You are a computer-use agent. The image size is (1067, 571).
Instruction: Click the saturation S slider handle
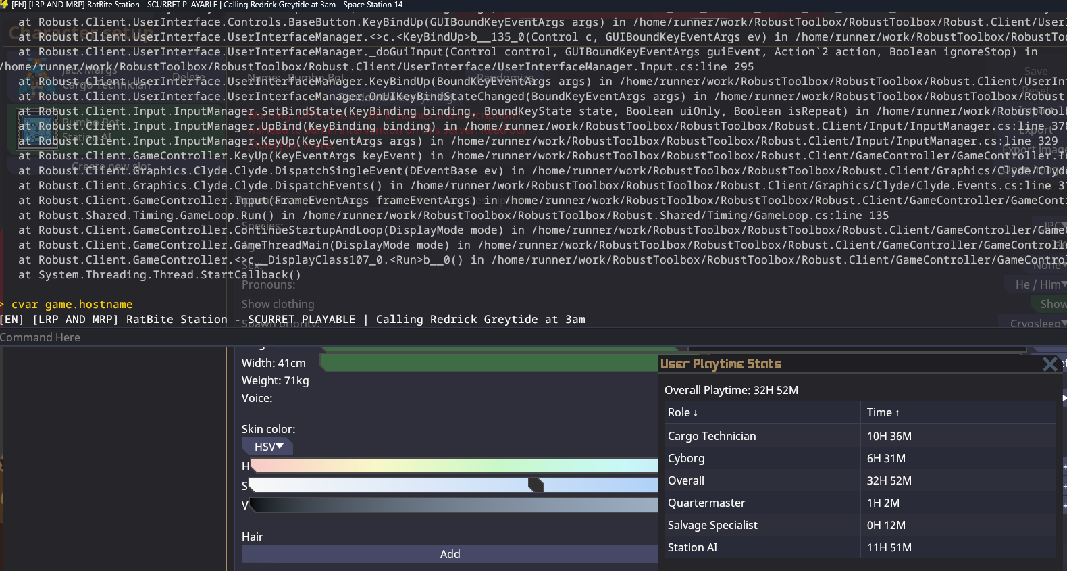click(536, 485)
